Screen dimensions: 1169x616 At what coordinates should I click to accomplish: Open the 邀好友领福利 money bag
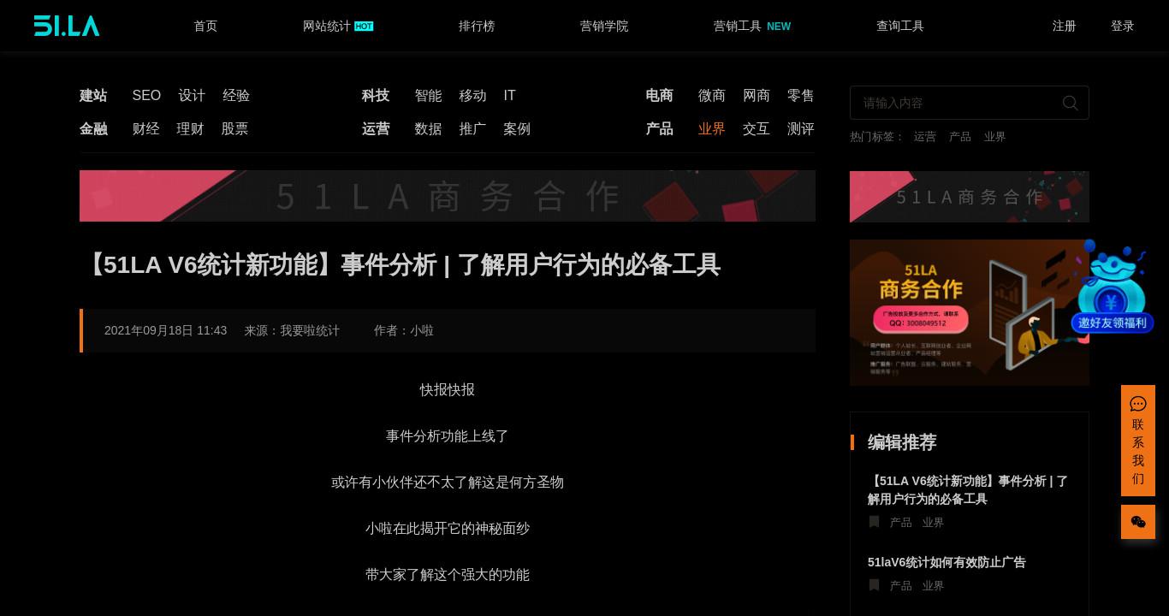click(x=1113, y=287)
